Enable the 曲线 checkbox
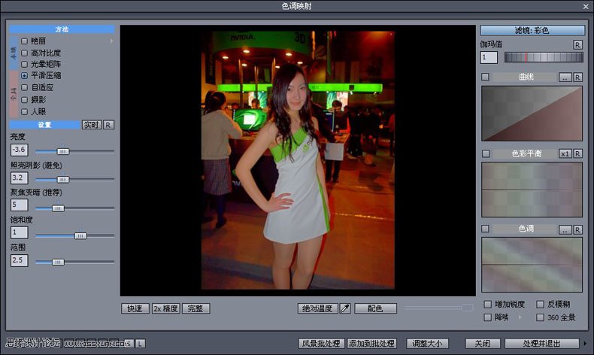 point(485,77)
